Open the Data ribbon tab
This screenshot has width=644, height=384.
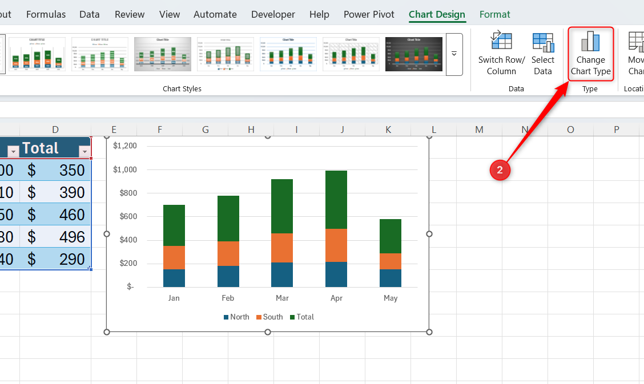[90, 14]
